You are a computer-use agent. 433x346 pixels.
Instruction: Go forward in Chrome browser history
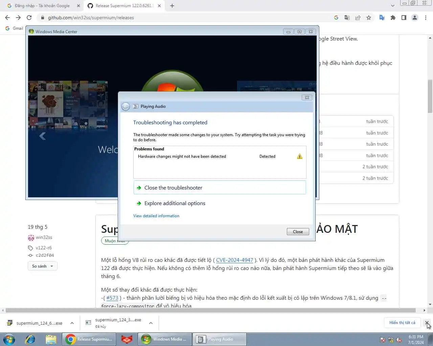click(x=18, y=18)
